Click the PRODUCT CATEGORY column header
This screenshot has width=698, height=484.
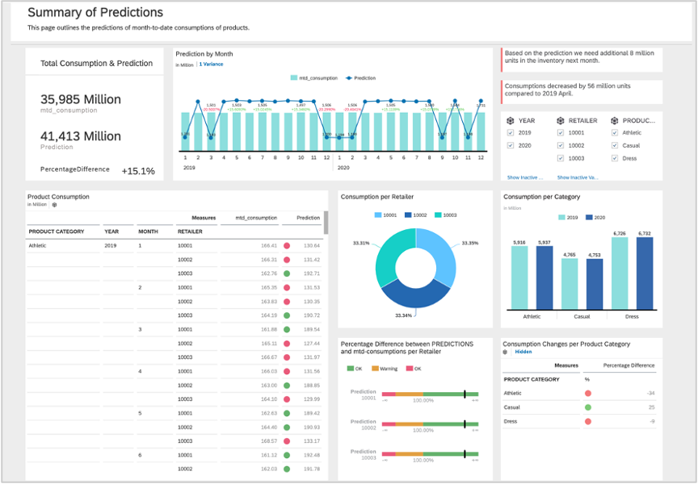pyautogui.click(x=57, y=232)
